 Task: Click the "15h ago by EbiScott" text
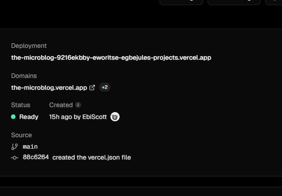tap(78, 117)
